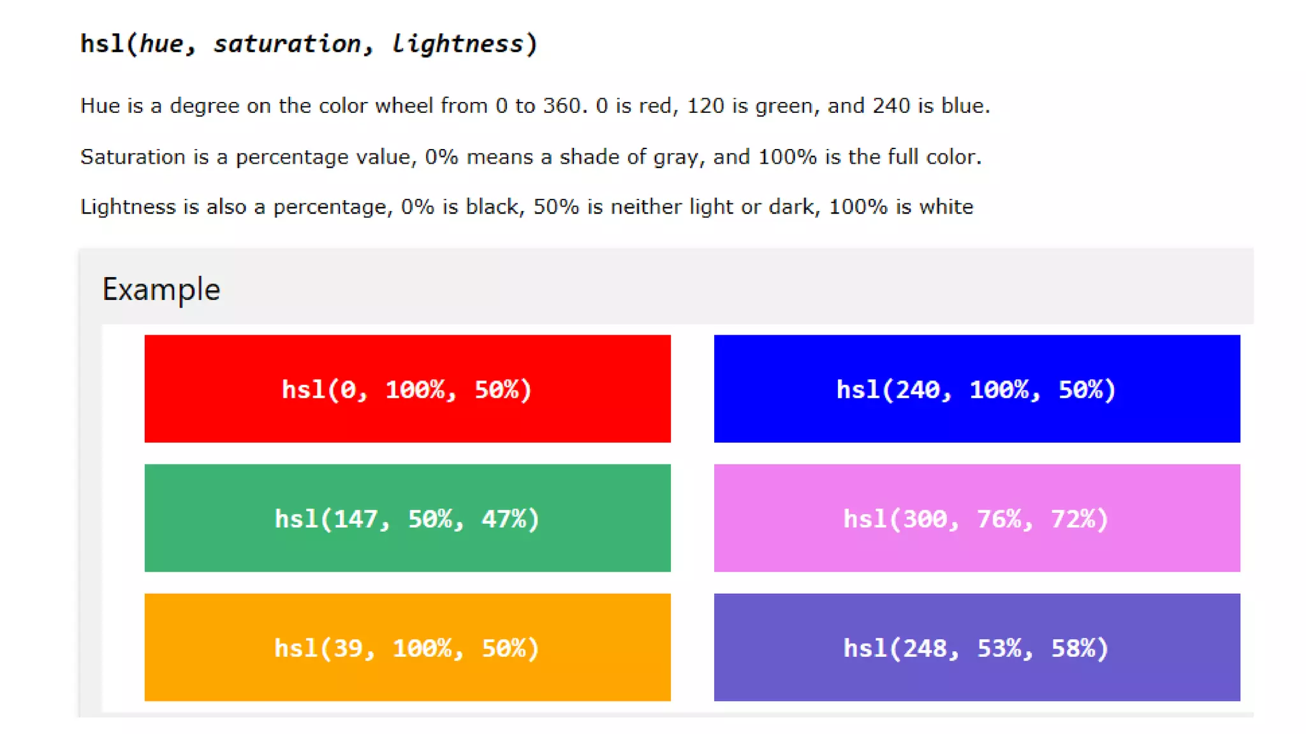Click the word 'lightness' in the syntax heading
1306x734 pixels.
pos(457,44)
